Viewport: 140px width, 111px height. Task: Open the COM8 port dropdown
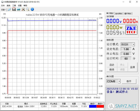(119, 81)
